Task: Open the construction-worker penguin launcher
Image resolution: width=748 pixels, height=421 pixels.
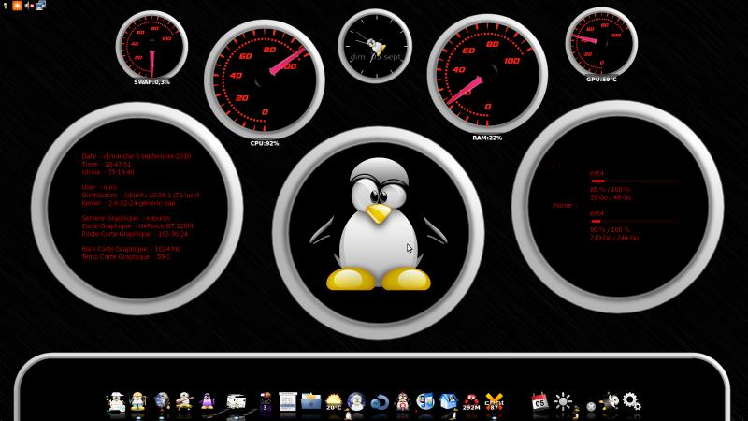Action: (137, 401)
